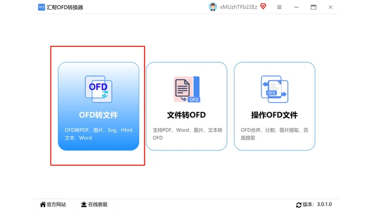This screenshot has width=373, height=210.
Task: Click the 文件转OFD document icon
Action: tap(186, 89)
